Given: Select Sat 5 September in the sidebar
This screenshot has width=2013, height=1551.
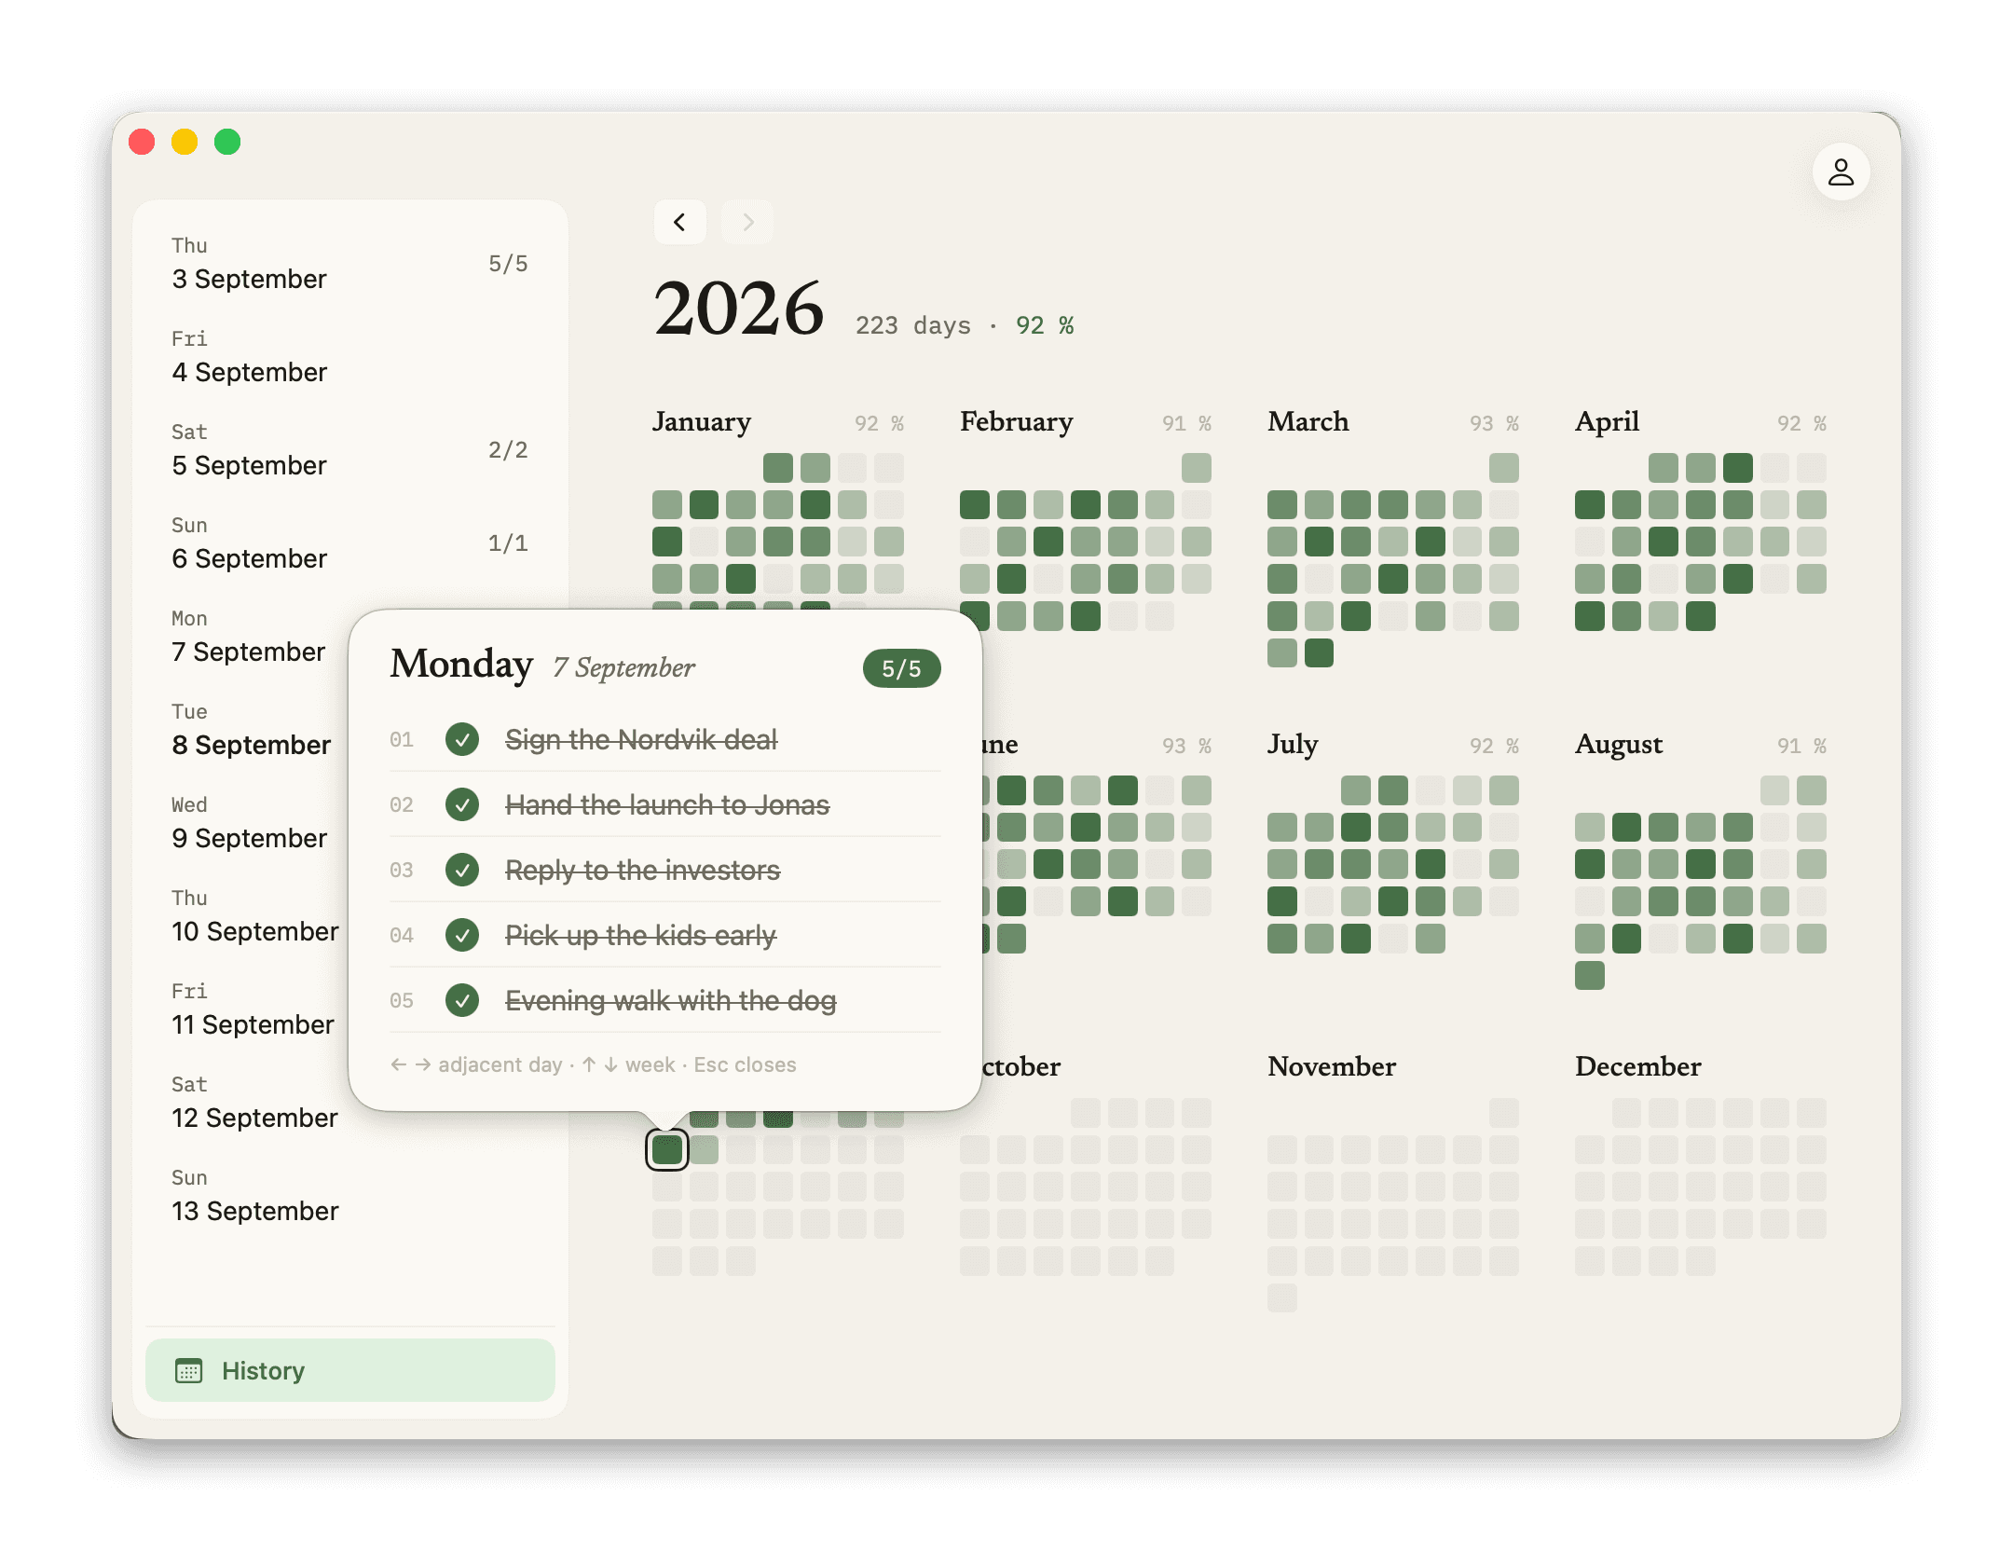Looking at the screenshot, I should point(350,450).
